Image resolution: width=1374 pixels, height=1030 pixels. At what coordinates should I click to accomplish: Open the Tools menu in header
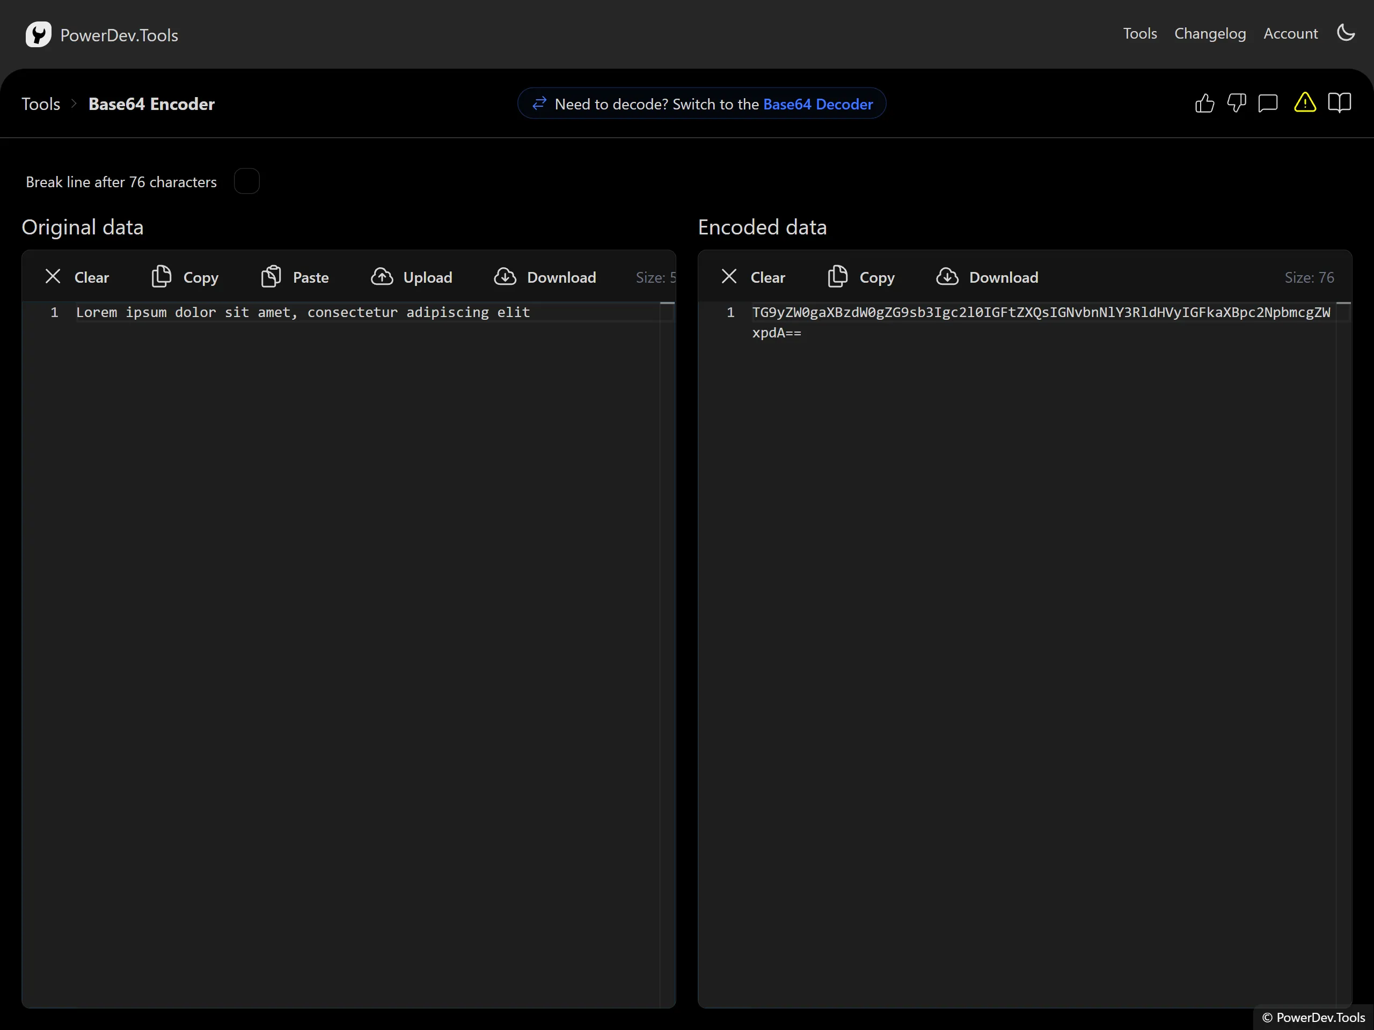pyautogui.click(x=1140, y=33)
